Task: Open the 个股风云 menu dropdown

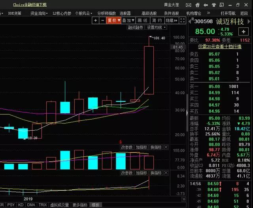Action: 83,13
